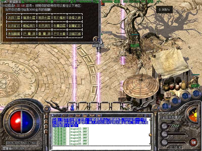Open the skills button with four sparkles
This screenshot has height=151, width=202.
point(185,95)
